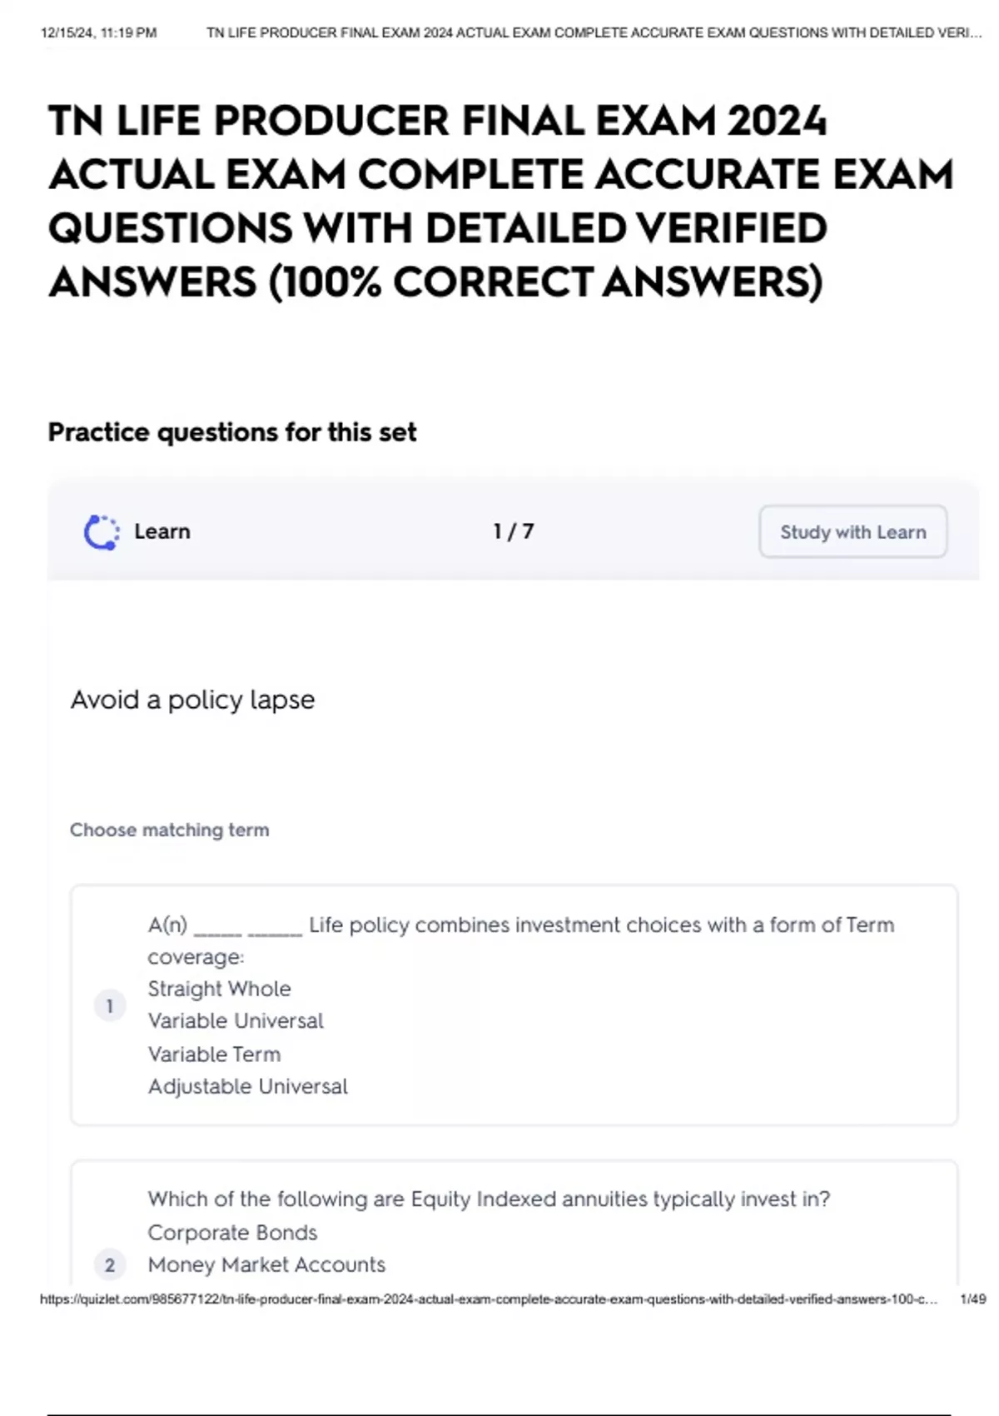Click the Study with Learn button
The height and width of the screenshot is (1416, 999).
click(852, 531)
